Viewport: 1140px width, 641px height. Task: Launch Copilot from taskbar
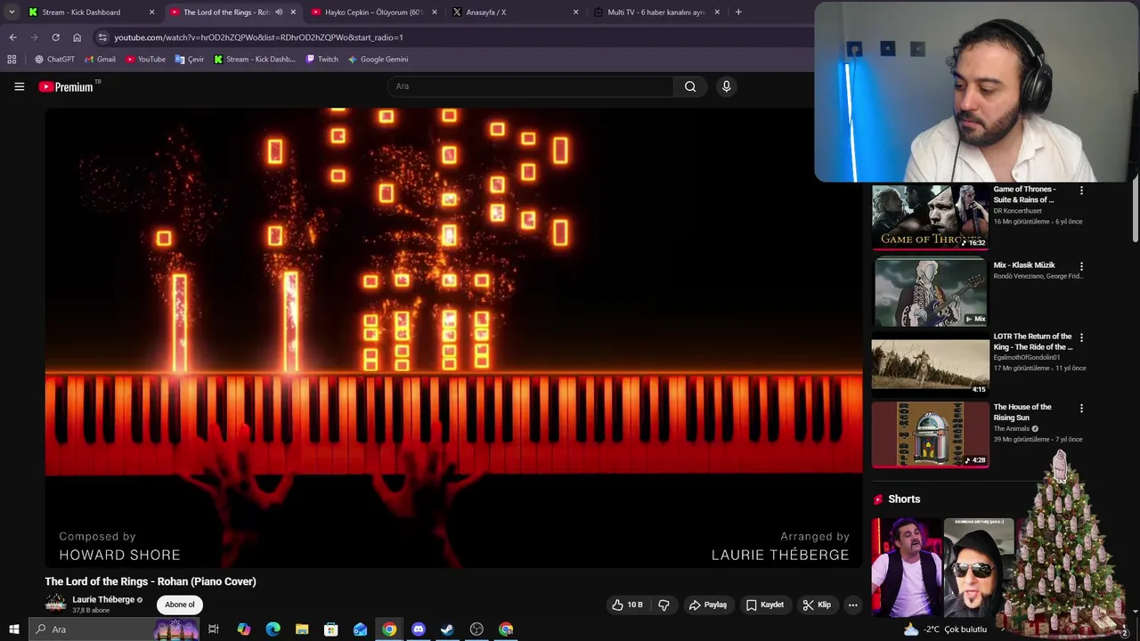tap(243, 629)
